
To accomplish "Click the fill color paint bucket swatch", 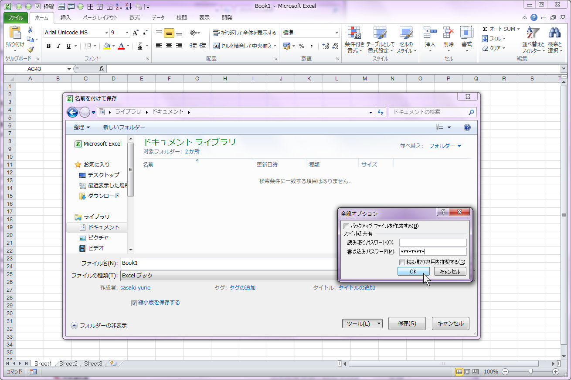I will click(x=107, y=46).
